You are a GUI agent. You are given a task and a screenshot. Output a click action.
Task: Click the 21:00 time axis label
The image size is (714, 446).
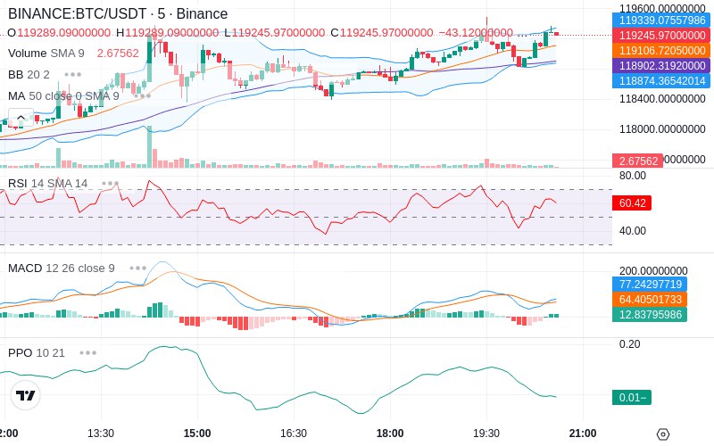pyautogui.click(x=583, y=434)
